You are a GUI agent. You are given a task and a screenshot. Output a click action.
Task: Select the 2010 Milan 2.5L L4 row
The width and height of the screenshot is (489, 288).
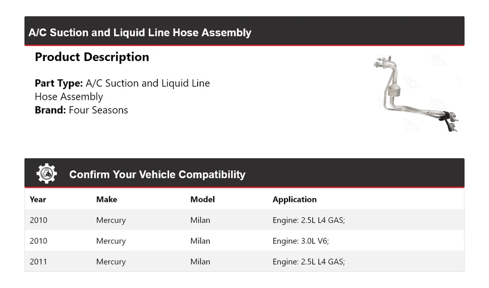click(x=244, y=220)
